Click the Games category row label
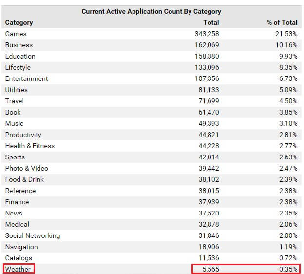The height and width of the screenshot is (274, 304). (x=16, y=34)
